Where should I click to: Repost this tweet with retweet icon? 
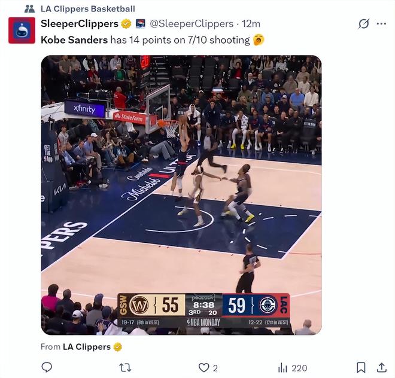pyautogui.click(x=125, y=368)
